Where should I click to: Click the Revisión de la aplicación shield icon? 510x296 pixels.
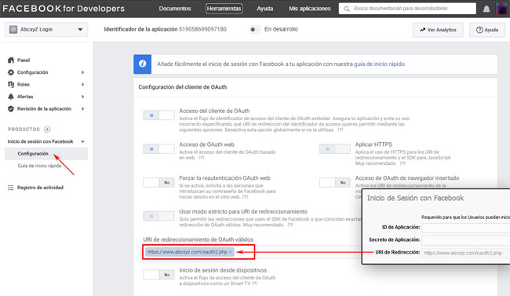[11, 109]
